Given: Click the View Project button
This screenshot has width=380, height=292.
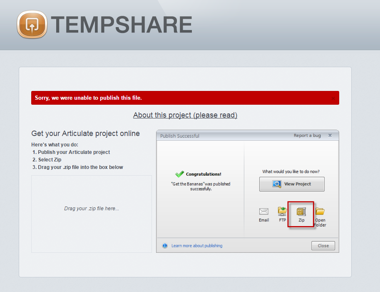Looking at the screenshot, I should point(292,184).
